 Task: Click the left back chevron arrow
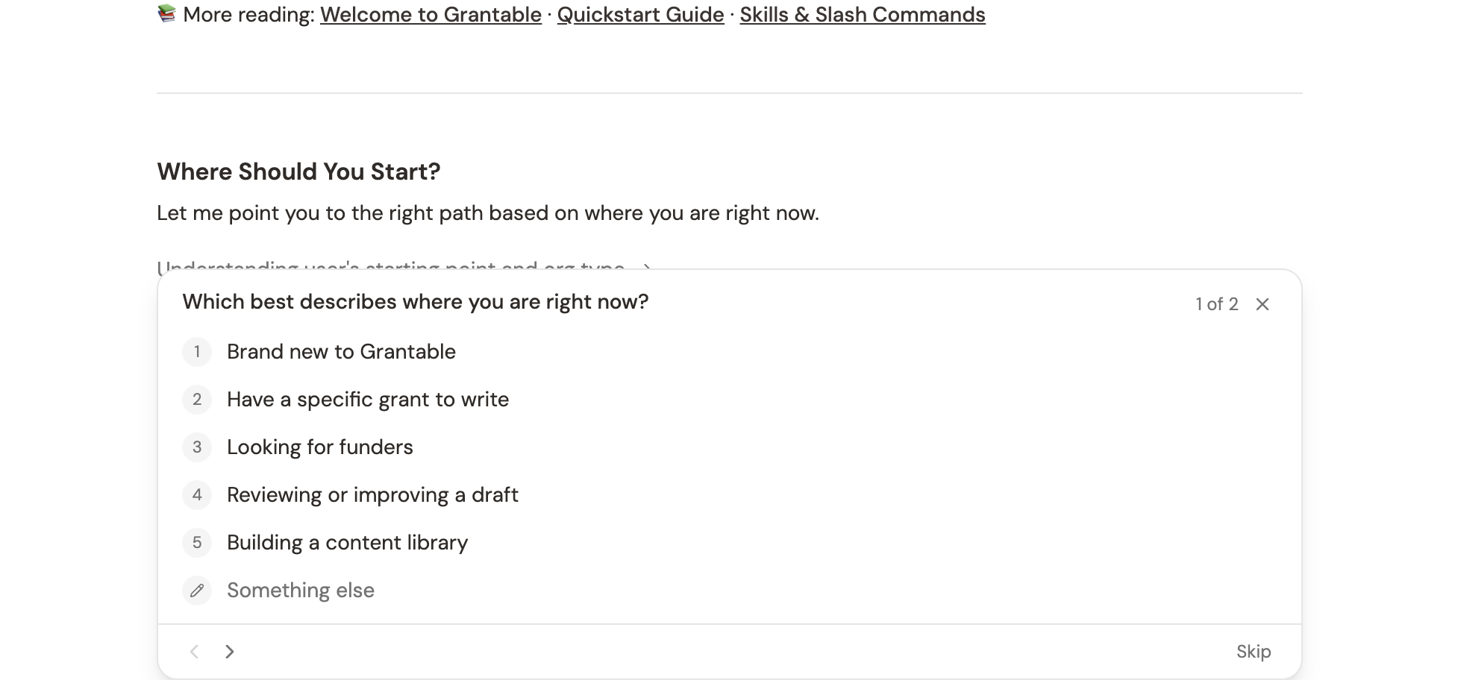tap(194, 651)
